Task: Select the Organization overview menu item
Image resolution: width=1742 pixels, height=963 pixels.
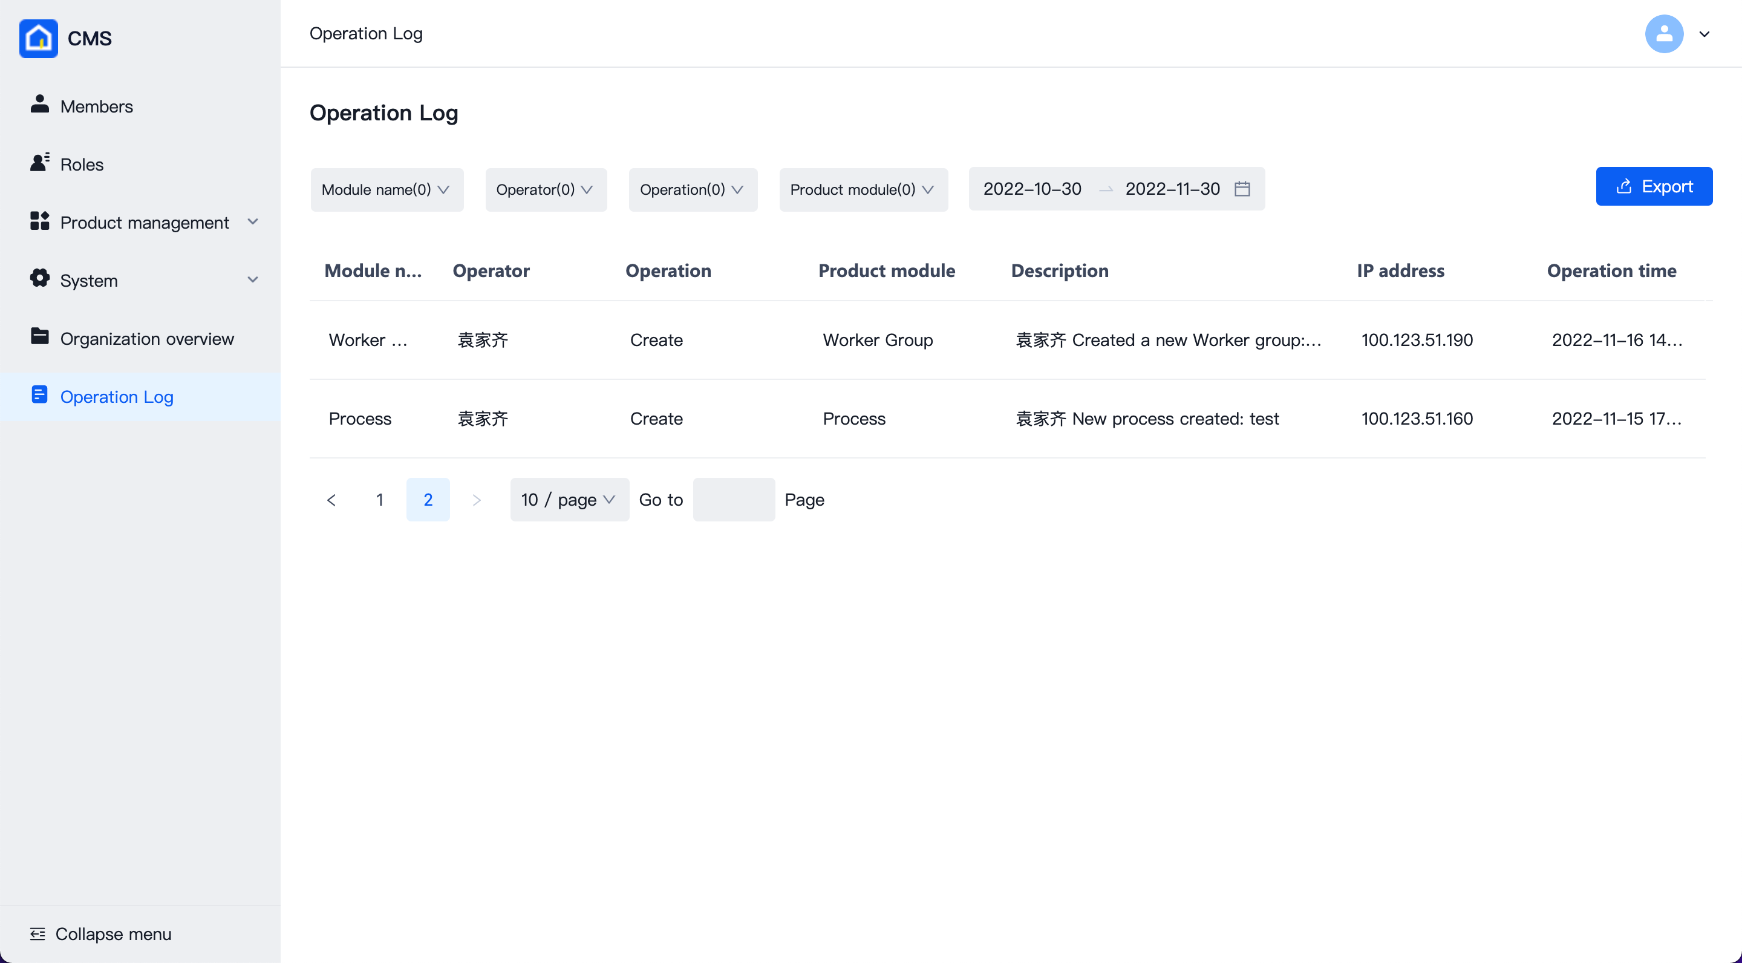Action: pyautogui.click(x=146, y=337)
